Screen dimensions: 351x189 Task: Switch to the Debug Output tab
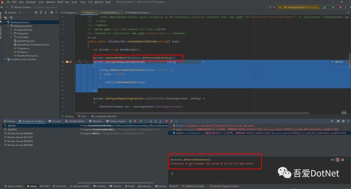116,121
